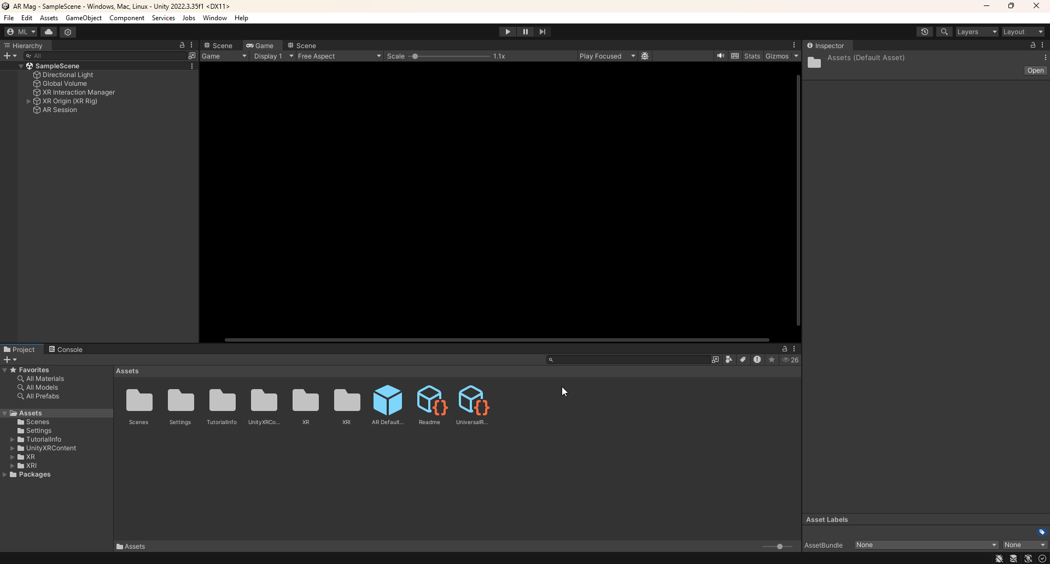The height and width of the screenshot is (564, 1050).
Task: Click the Pause button in the toolbar
Action: coord(525,32)
